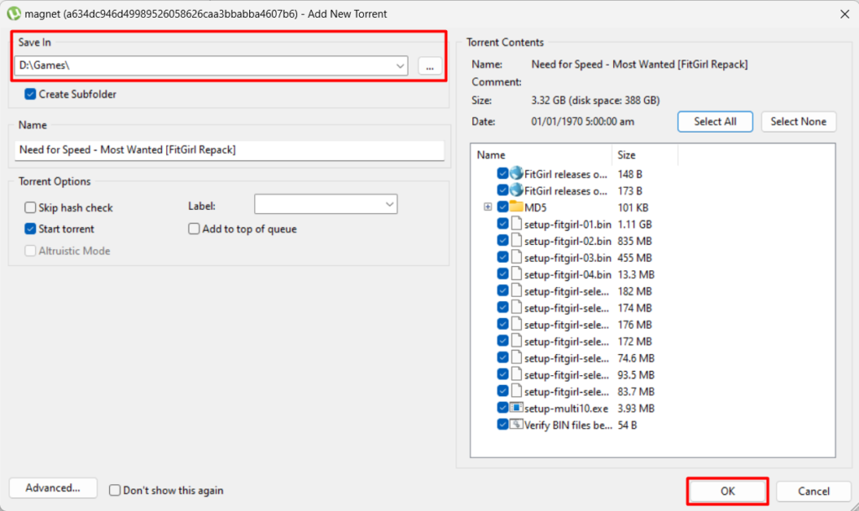Click the Verify BIN files batch icon

[517, 425]
